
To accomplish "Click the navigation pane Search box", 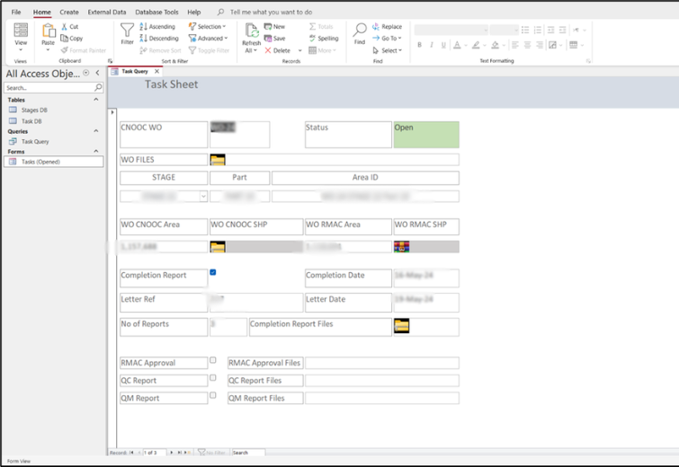I will pyautogui.click(x=50, y=88).
